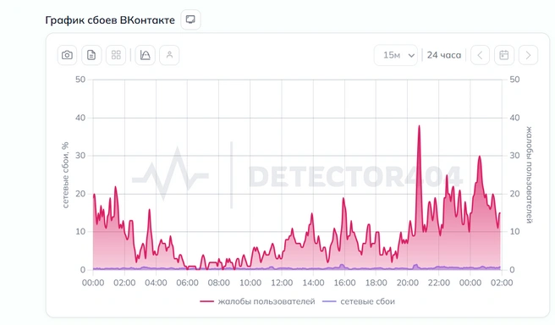Screen dimensions: 555x325
Task: Click the 20:00 label on time axis
Action: click(x=408, y=283)
